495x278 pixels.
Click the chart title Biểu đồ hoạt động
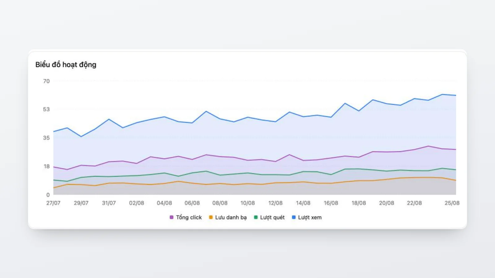pos(66,65)
